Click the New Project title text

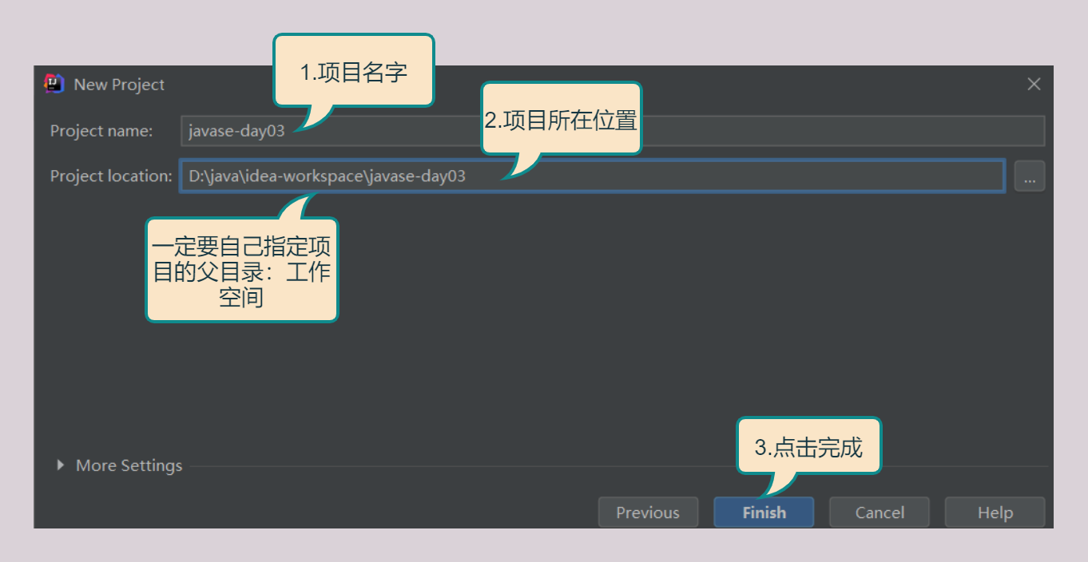119,85
